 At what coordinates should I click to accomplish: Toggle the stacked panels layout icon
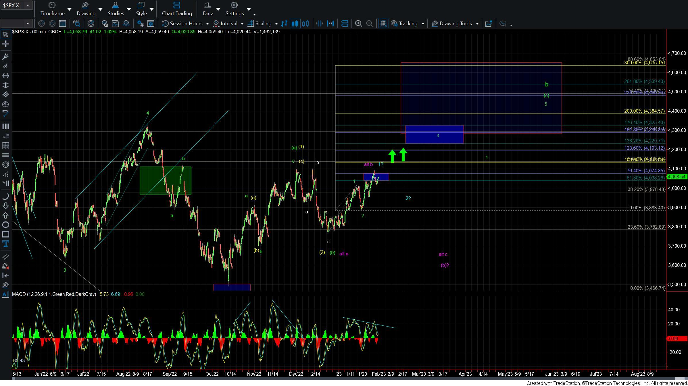point(345,24)
